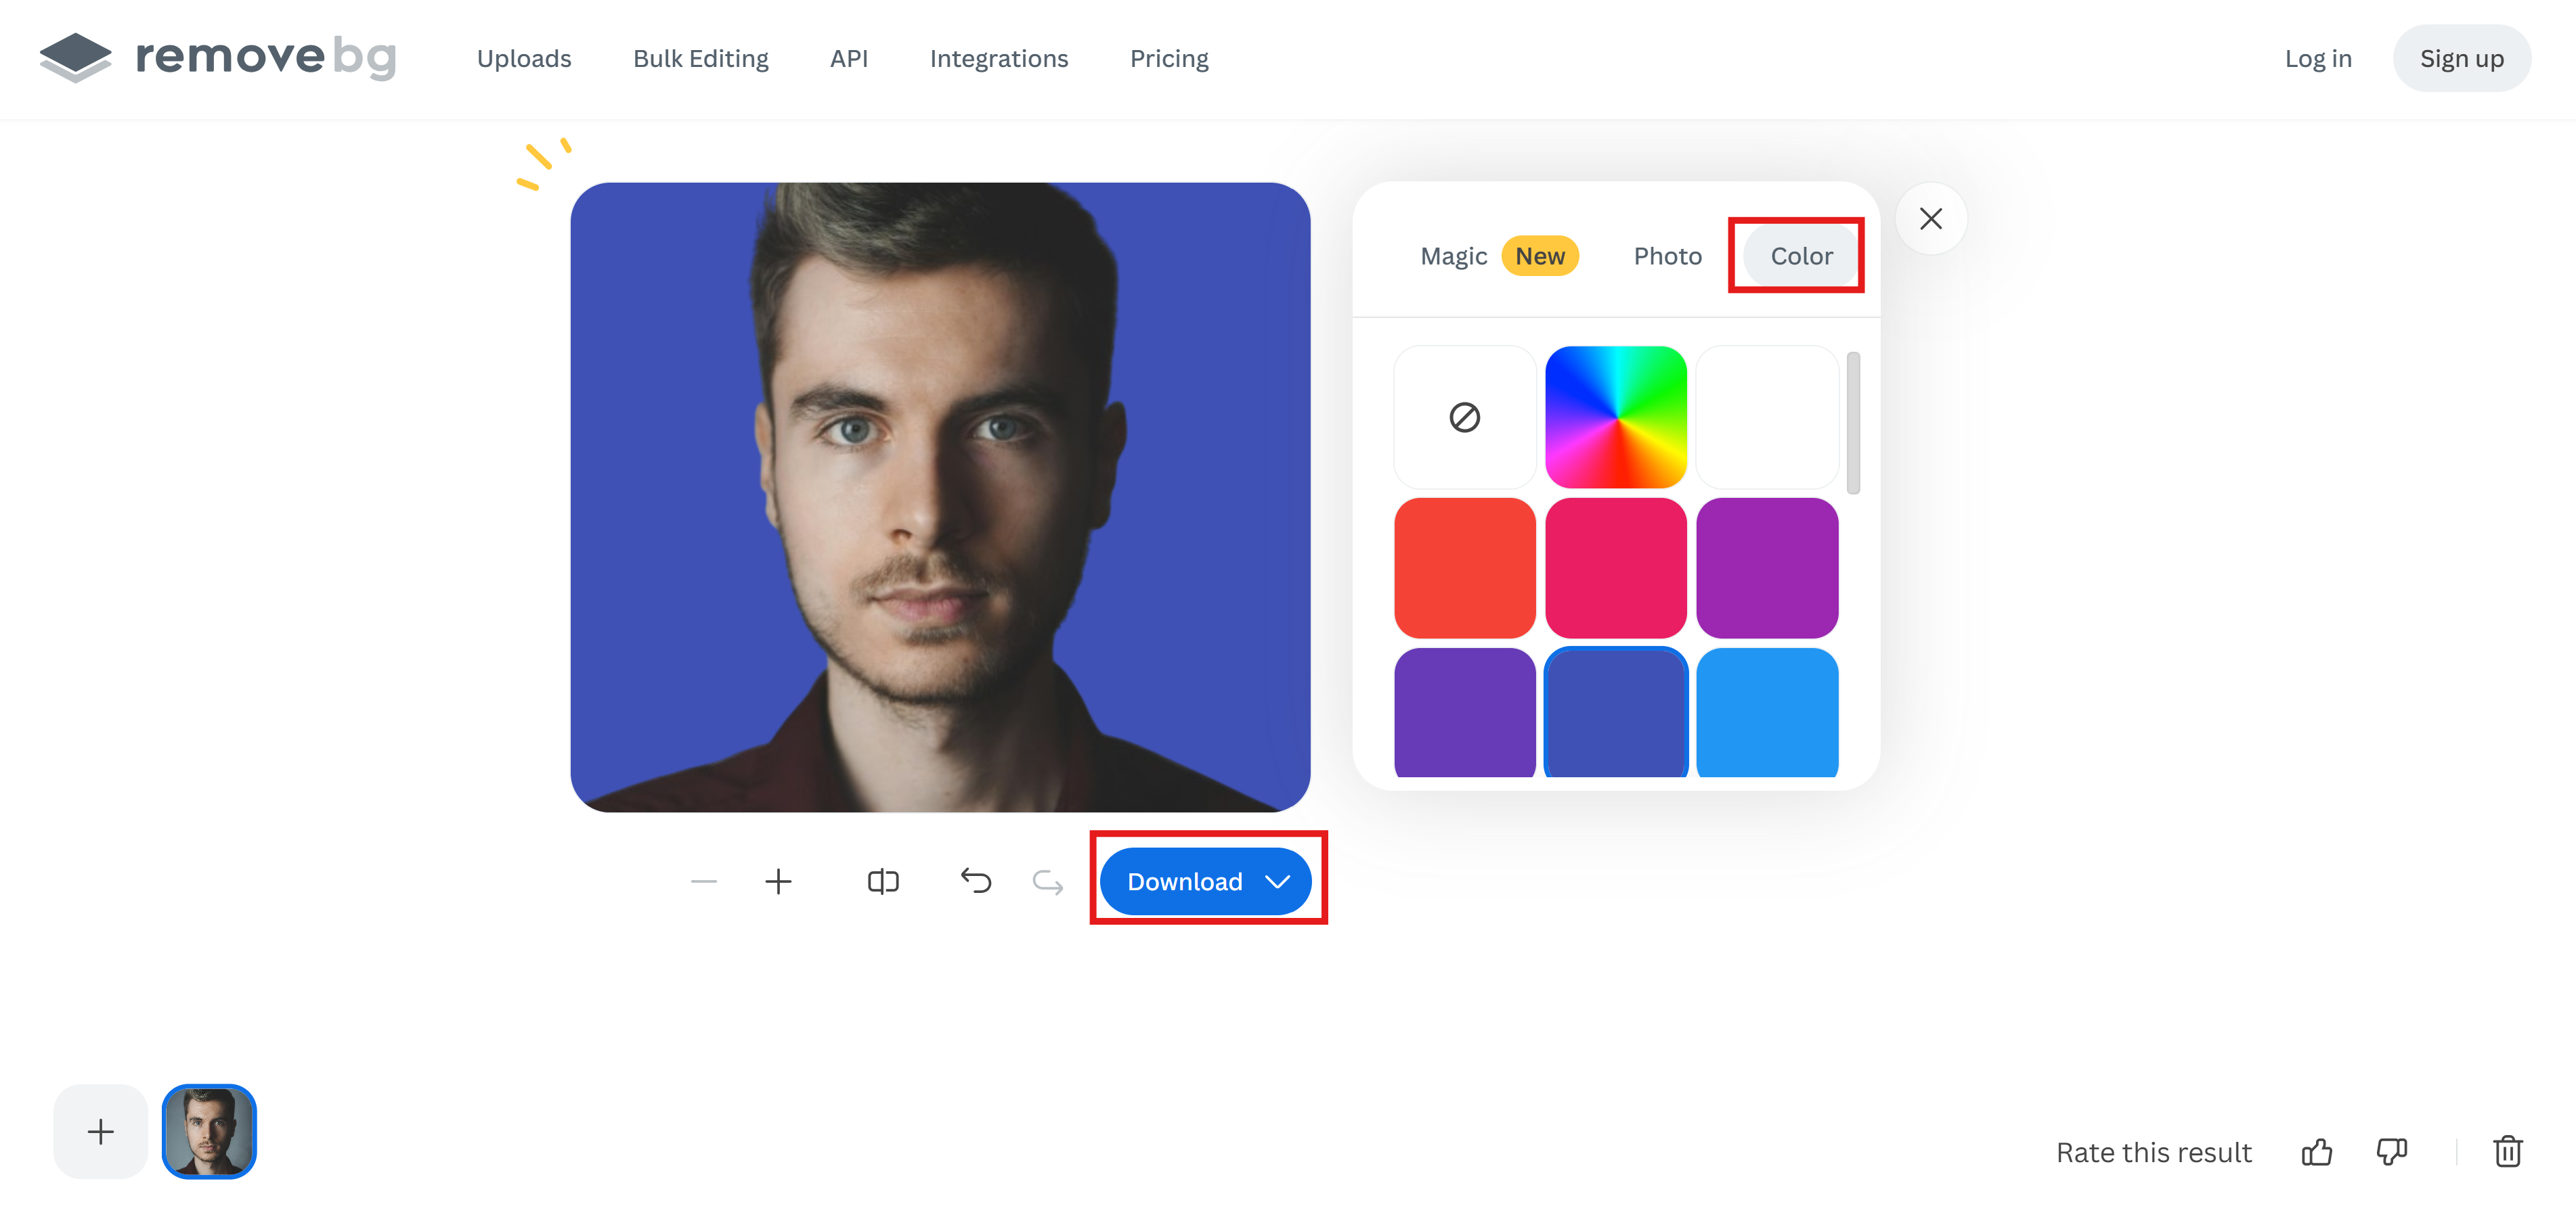The image size is (2576, 1221).
Task: Close the background options panel
Action: (1931, 218)
